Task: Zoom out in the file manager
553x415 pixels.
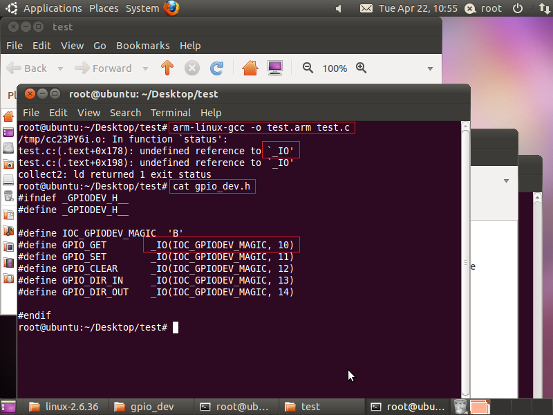Action: [x=308, y=68]
